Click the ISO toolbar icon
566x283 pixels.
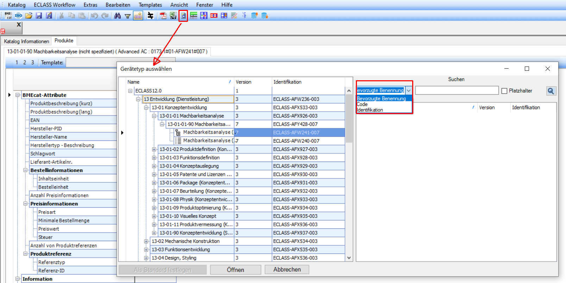(x=18, y=15)
